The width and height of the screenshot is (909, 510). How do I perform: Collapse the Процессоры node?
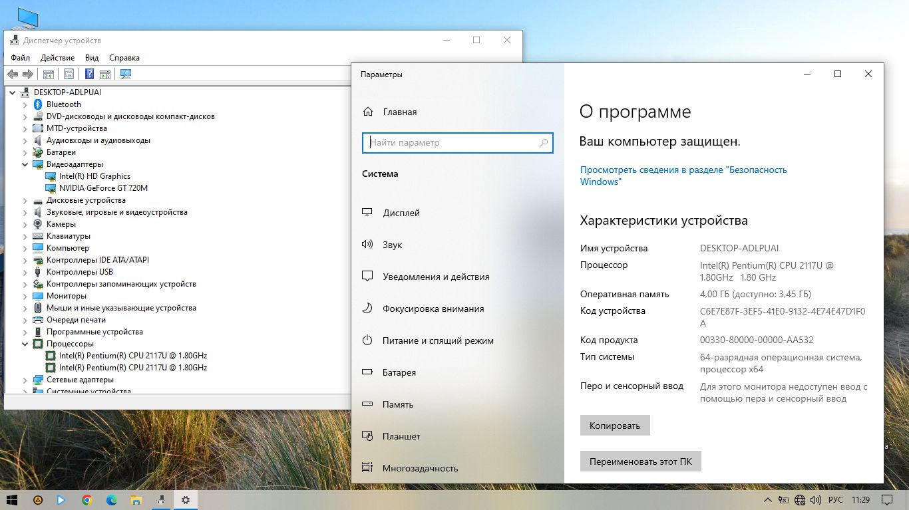(25, 344)
